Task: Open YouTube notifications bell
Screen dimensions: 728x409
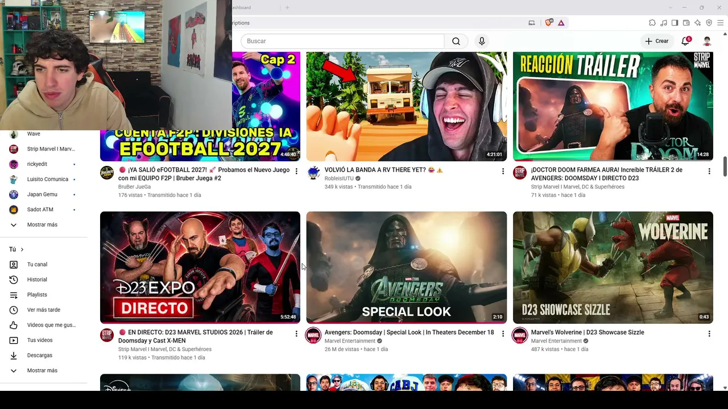Action: click(685, 41)
